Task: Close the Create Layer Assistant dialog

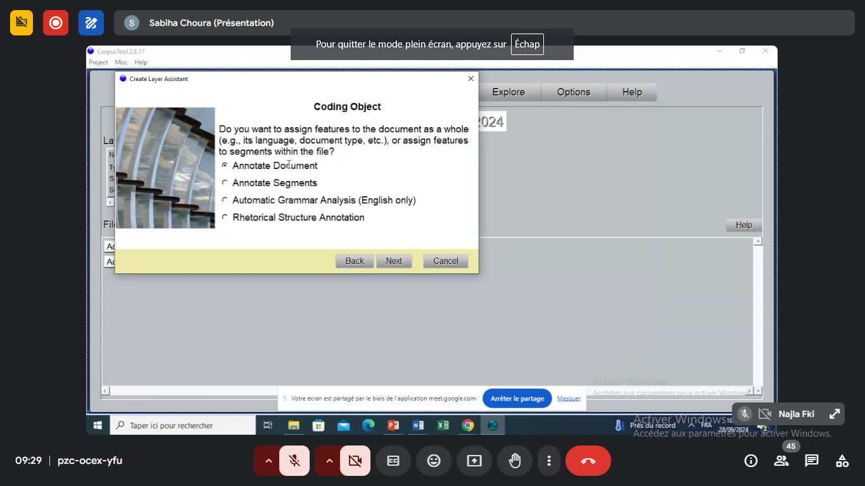Action: click(470, 78)
